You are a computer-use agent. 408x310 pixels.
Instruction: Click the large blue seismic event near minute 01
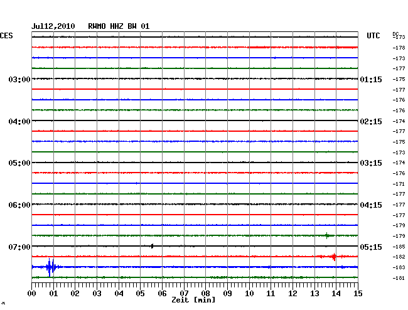point(51,267)
